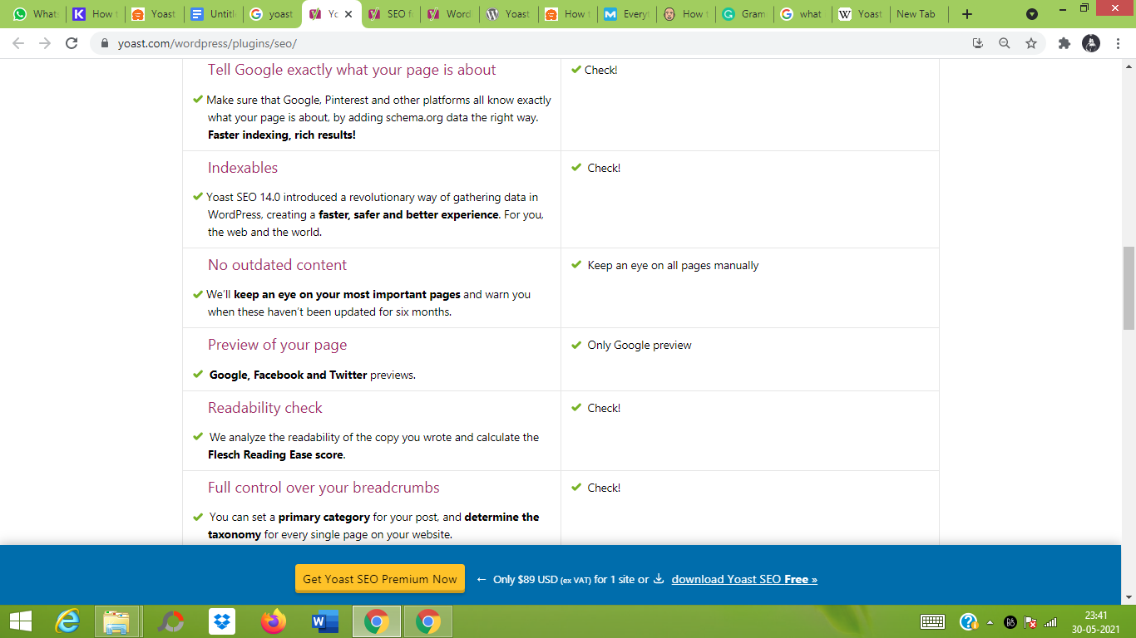Image resolution: width=1136 pixels, height=638 pixels.
Task: Click 'Google, Facebook and Twitter' bold text
Action: 288,375
